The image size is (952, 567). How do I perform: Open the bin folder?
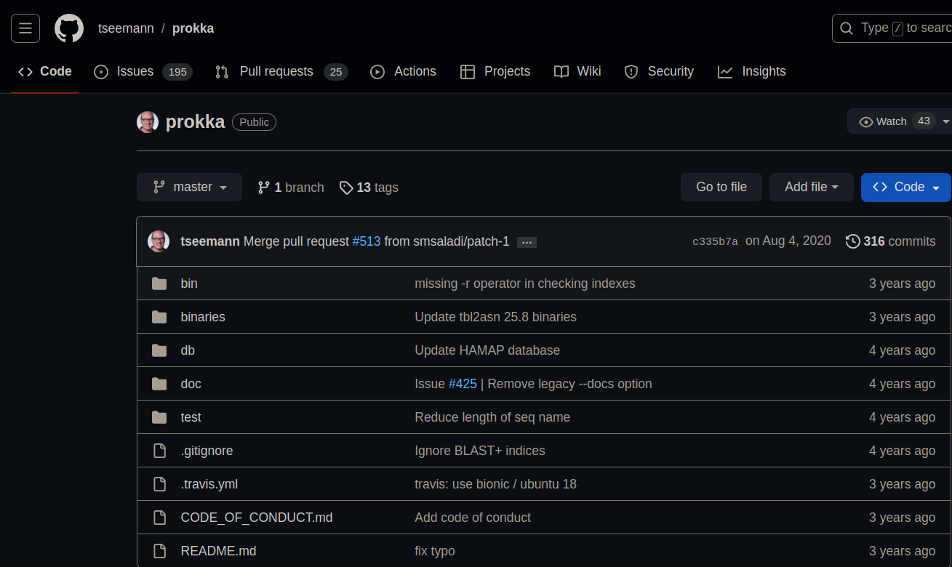pyautogui.click(x=189, y=283)
